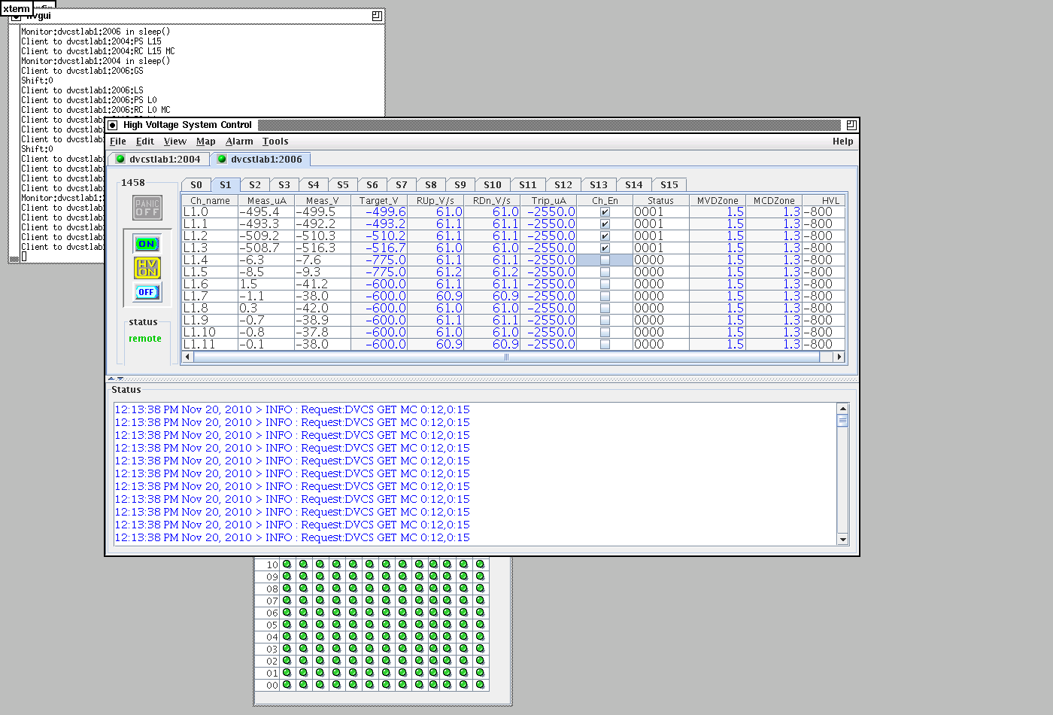1053x715 pixels.
Task: Uncheck Ch_En for channel L1.3
Action: pyautogui.click(x=605, y=248)
